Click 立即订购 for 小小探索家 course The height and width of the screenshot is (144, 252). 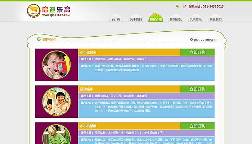[x=197, y=52]
